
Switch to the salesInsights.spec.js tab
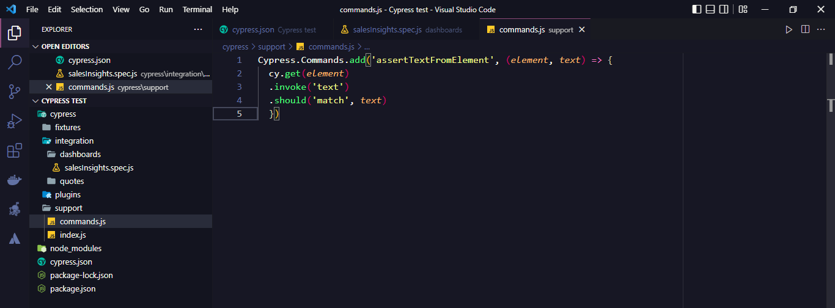click(x=387, y=29)
